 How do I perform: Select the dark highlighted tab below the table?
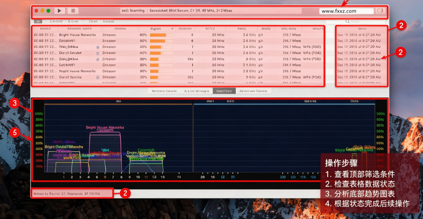coord(224,91)
